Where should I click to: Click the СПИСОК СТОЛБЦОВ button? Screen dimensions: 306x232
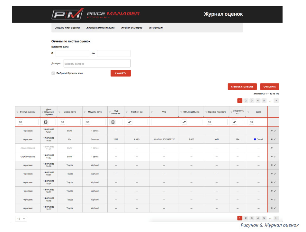coord(242,87)
